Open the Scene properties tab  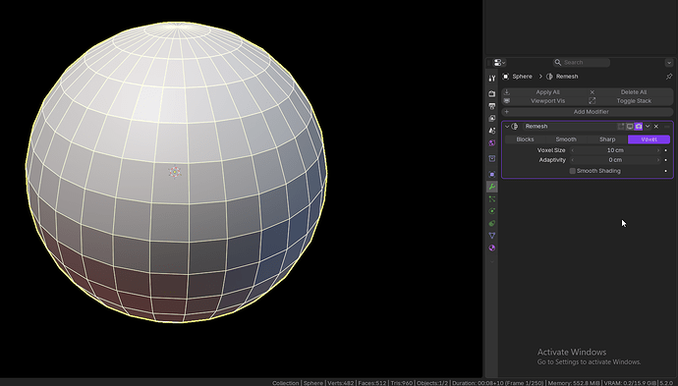click(x=492, y=131)
